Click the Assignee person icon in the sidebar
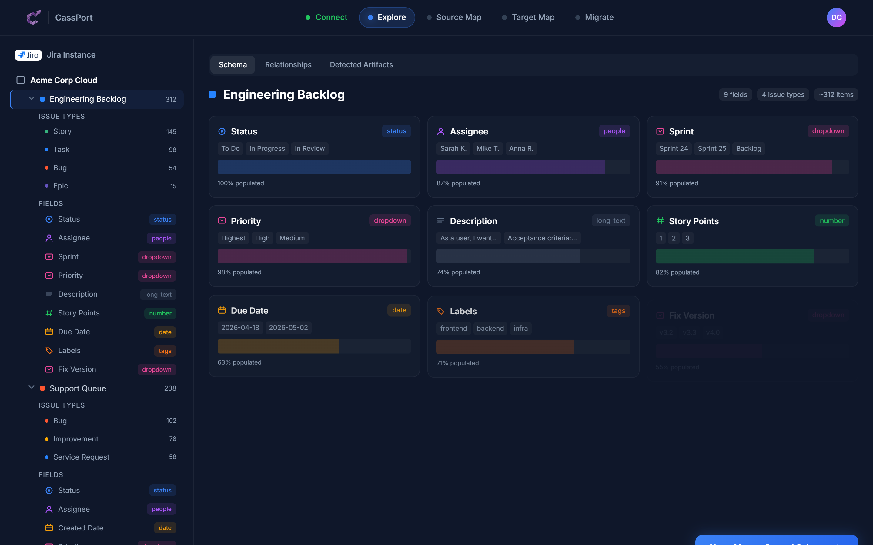The image size is (873, 545). coord(49,238)
